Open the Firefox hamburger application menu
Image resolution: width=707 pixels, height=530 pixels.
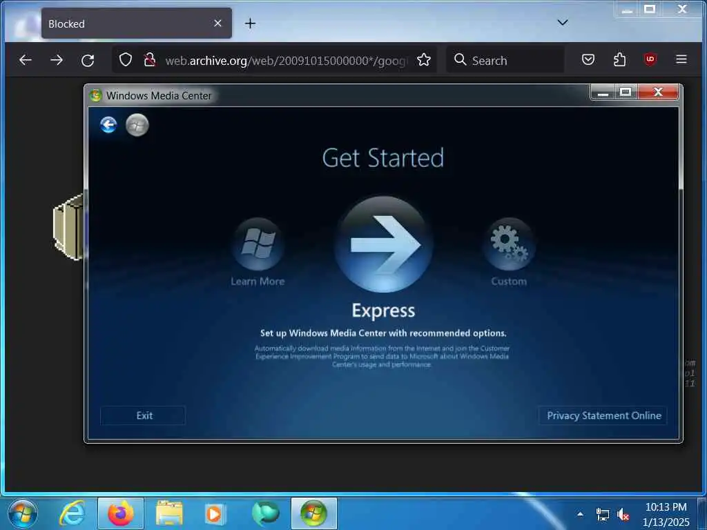(x=681, y=59)
